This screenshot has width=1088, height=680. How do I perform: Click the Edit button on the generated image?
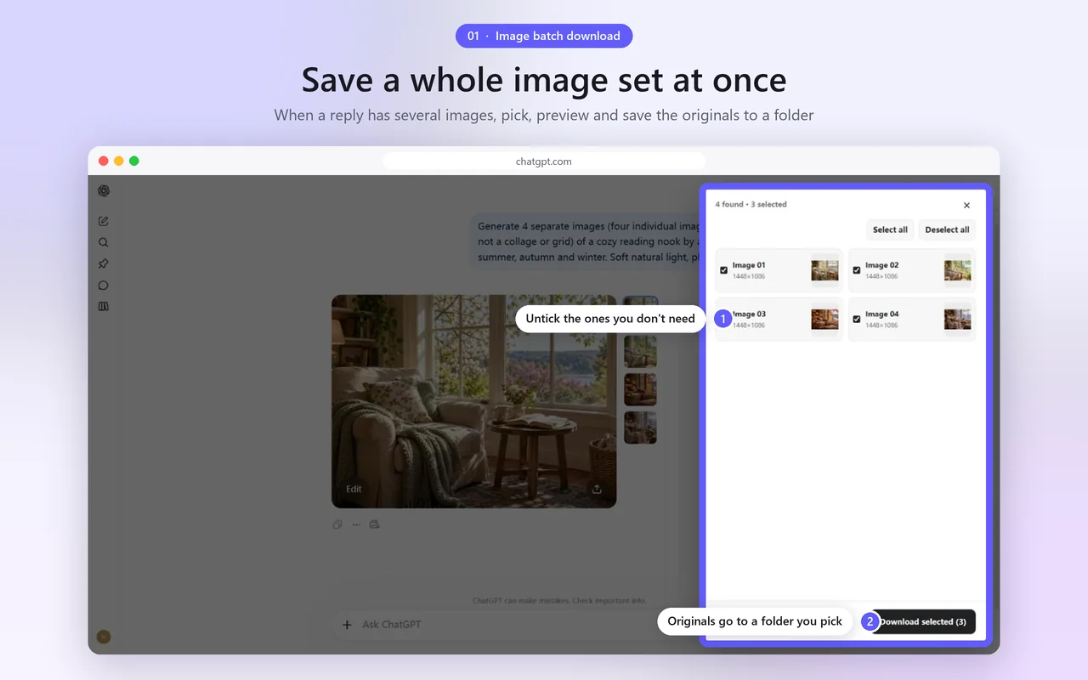(x=354, y=489)
